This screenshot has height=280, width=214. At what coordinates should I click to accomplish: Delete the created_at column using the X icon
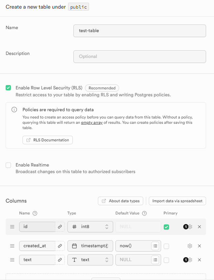pyautogui.click(x=199, y=246)
